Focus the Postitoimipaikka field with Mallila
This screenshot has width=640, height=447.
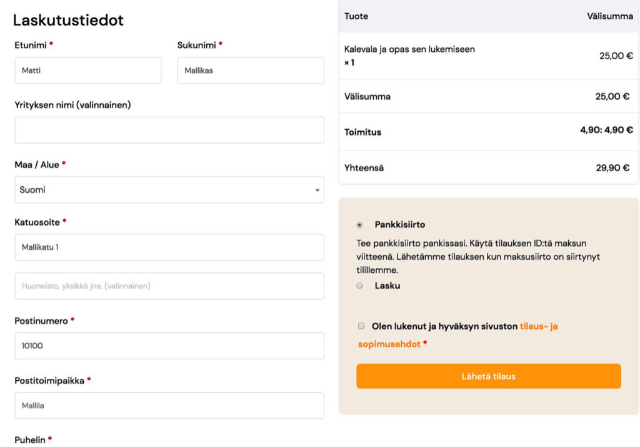[x=169, y=405]
